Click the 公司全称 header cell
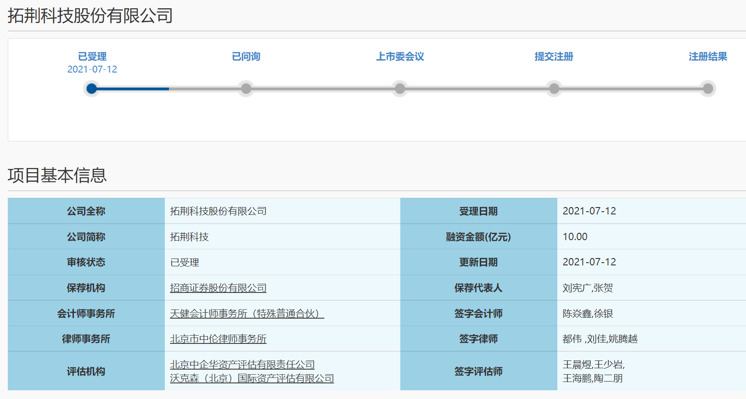This screenshot has width=746, height=399. point(86,211)
